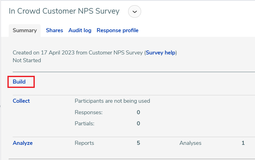Image resolution: width=255 pixels, height=160 pixels.
Task: Open the Audit log tab
Action: [80, 30]
